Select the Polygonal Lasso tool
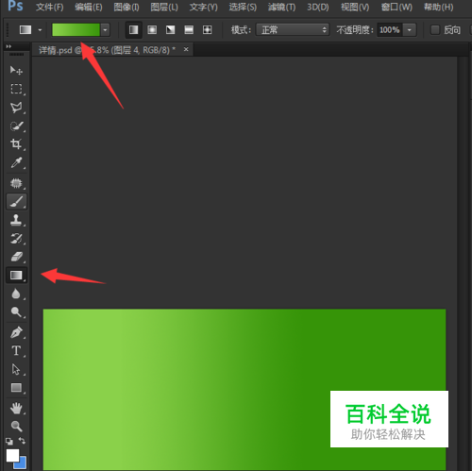 tap(16, 108)
